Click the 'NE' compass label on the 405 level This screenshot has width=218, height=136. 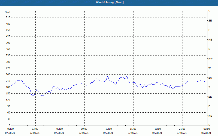click(210, 40)
